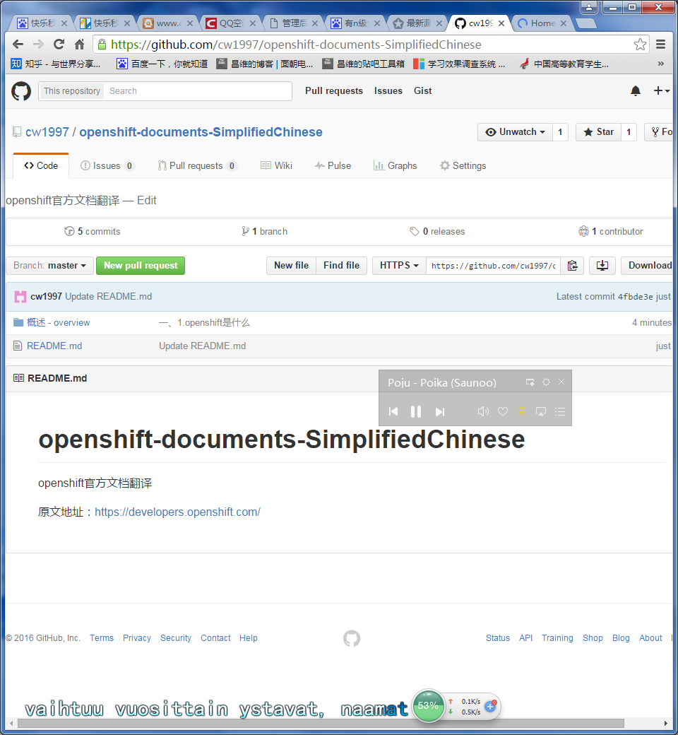Open the Wiki tab

276,165
